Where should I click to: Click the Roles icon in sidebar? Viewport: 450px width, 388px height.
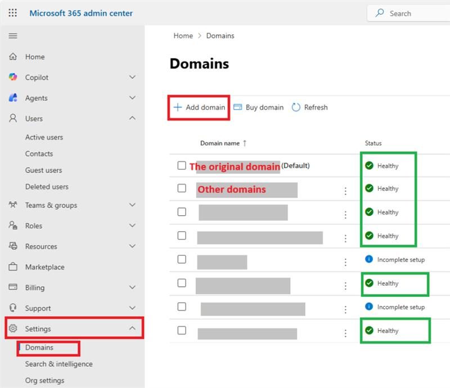point(13,225)
